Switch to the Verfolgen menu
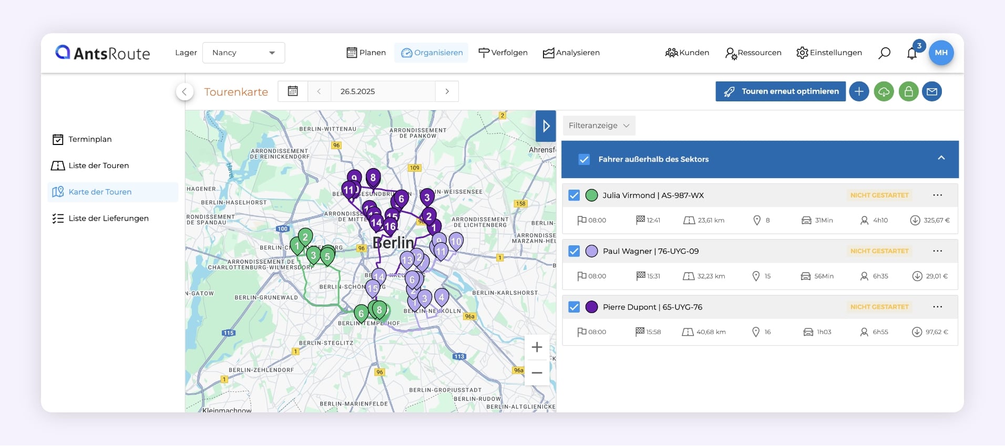 click(503, 53)
